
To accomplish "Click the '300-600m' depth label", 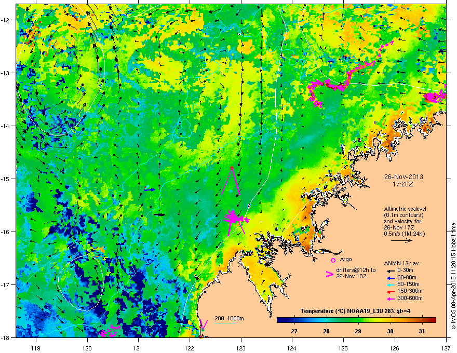I will click(x=410, y=298).
